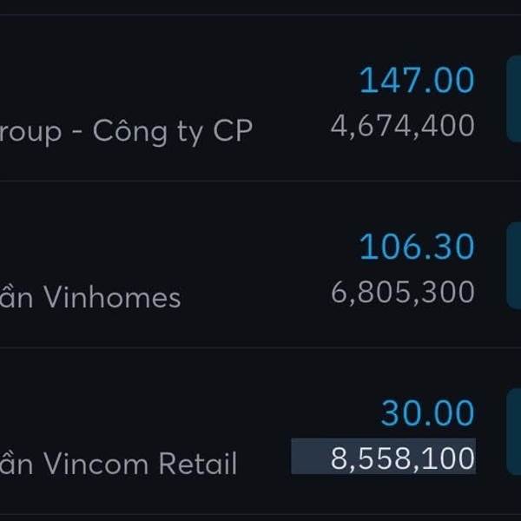Click the blue badge beside price 106.30
The image size is (521, 521).
coord(513,265)
